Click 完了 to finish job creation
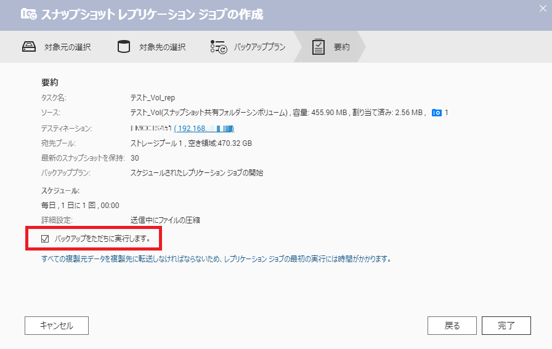The image size is (552, 349). point(506,326)
